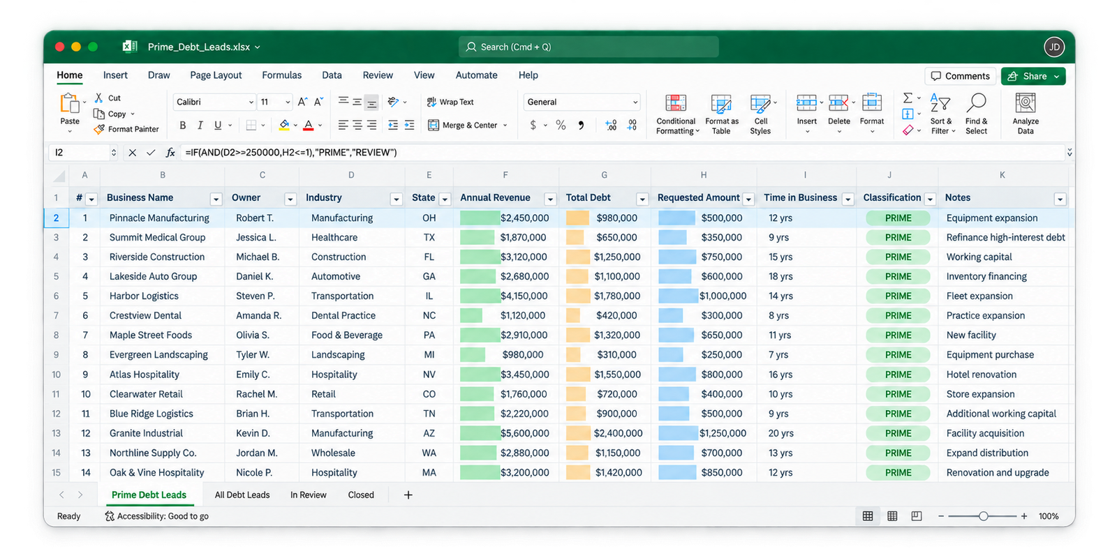Click the Increase Indent icon
The height and width of the screenshot is (558, 1117).
coord(409,125)
